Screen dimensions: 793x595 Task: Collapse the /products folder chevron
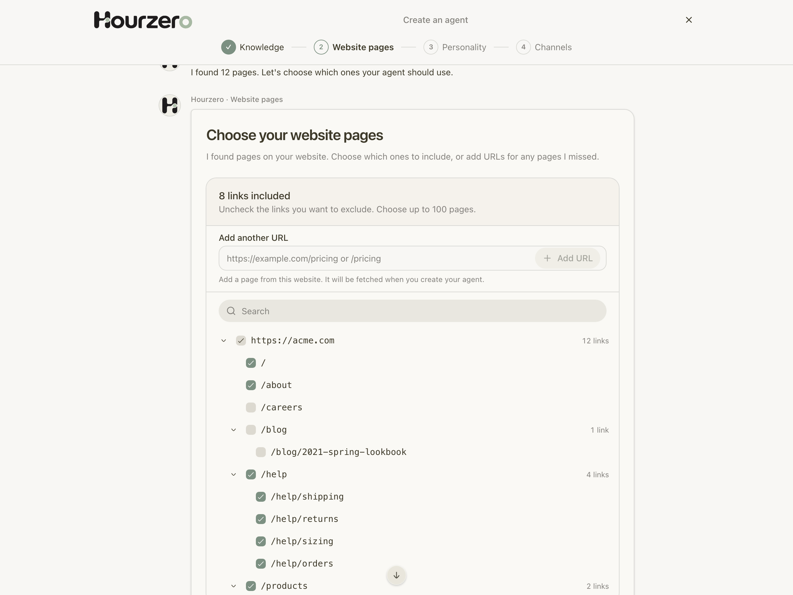pos(234,586)
